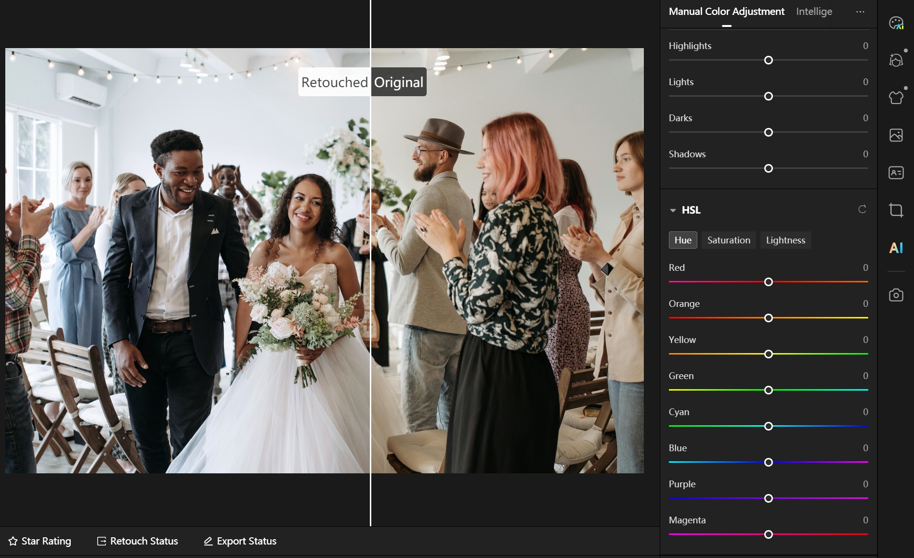914x558 pixels.
Task: Open the Star Rating filter
Action: pos(40,541)
